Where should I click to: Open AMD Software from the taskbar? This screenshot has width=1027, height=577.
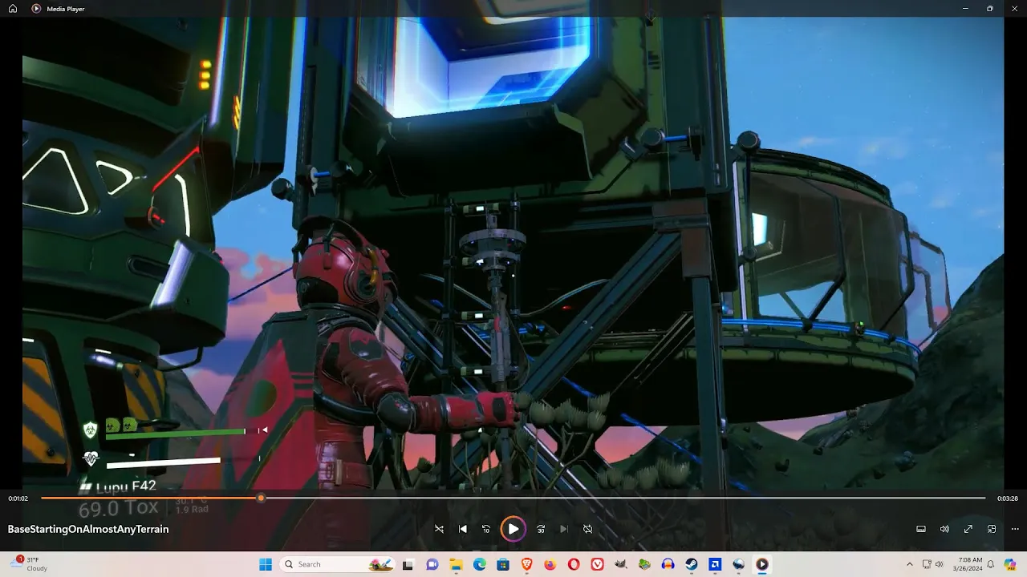(x=715, y=564)
